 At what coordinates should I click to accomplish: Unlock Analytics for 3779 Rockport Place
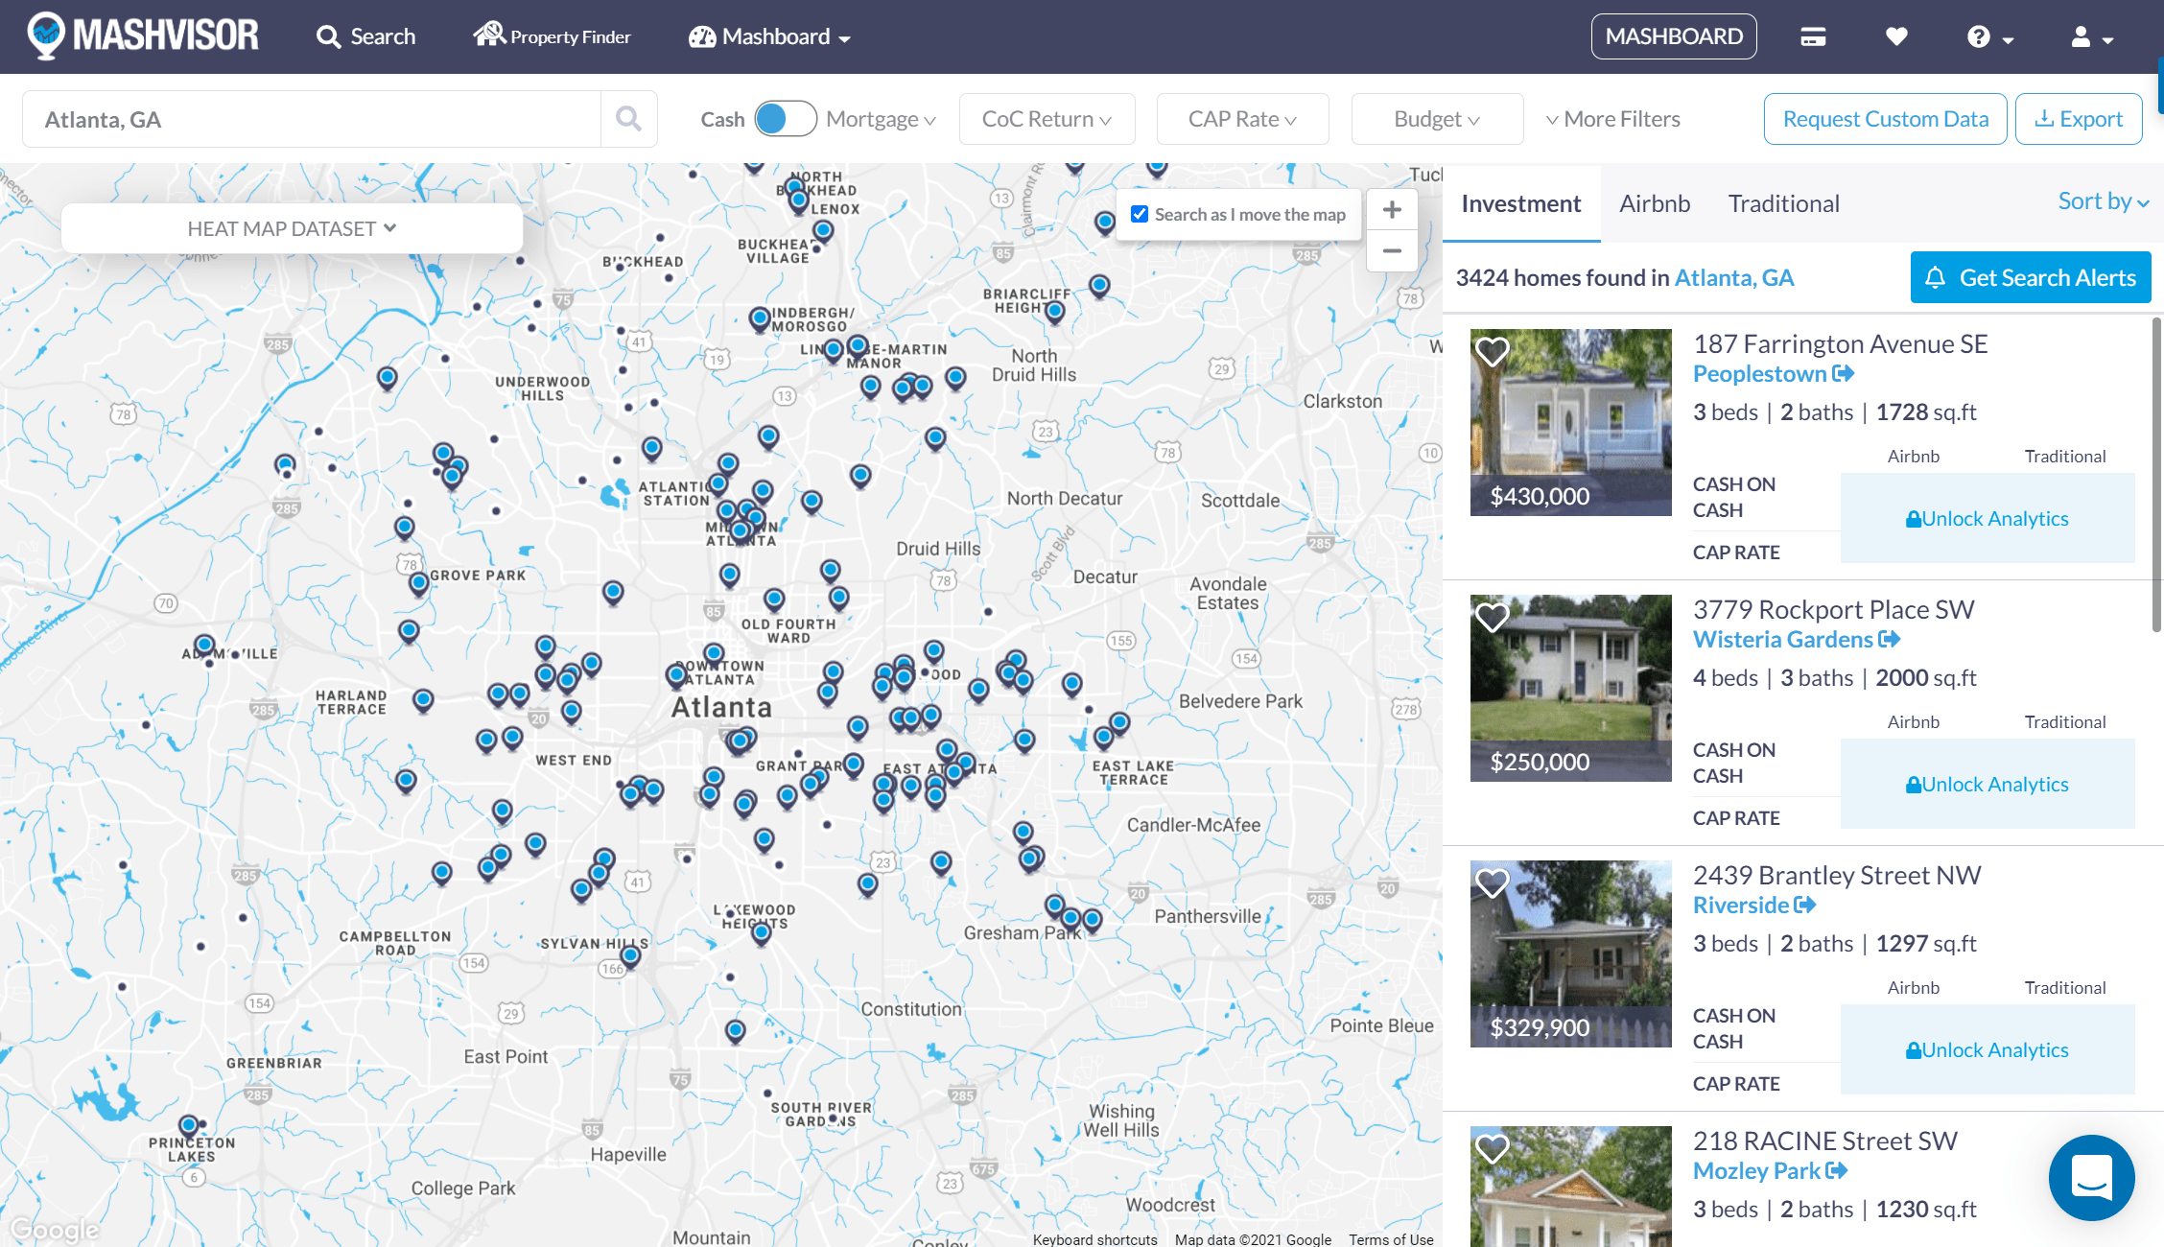point(1988,784)
